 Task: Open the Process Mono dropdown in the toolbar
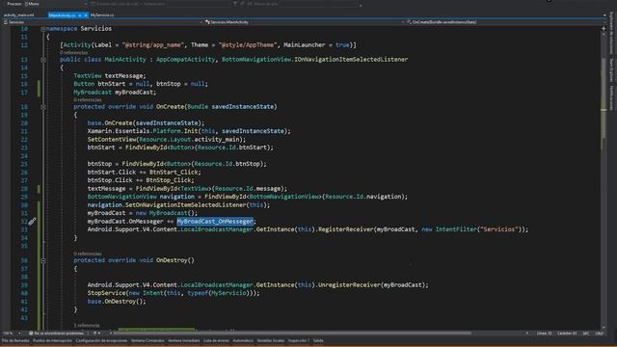[55, 4]
